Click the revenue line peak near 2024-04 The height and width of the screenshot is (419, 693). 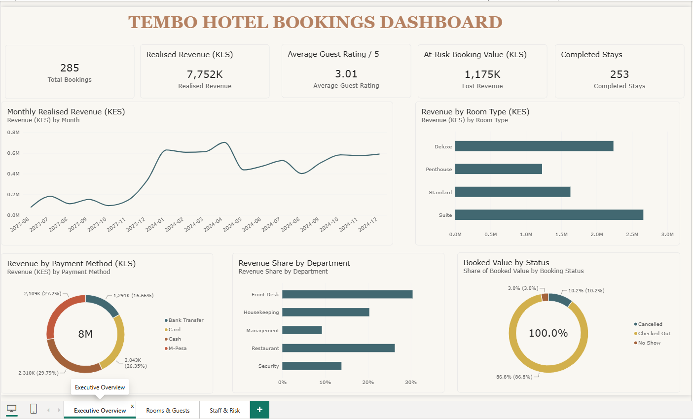[225, 142]
